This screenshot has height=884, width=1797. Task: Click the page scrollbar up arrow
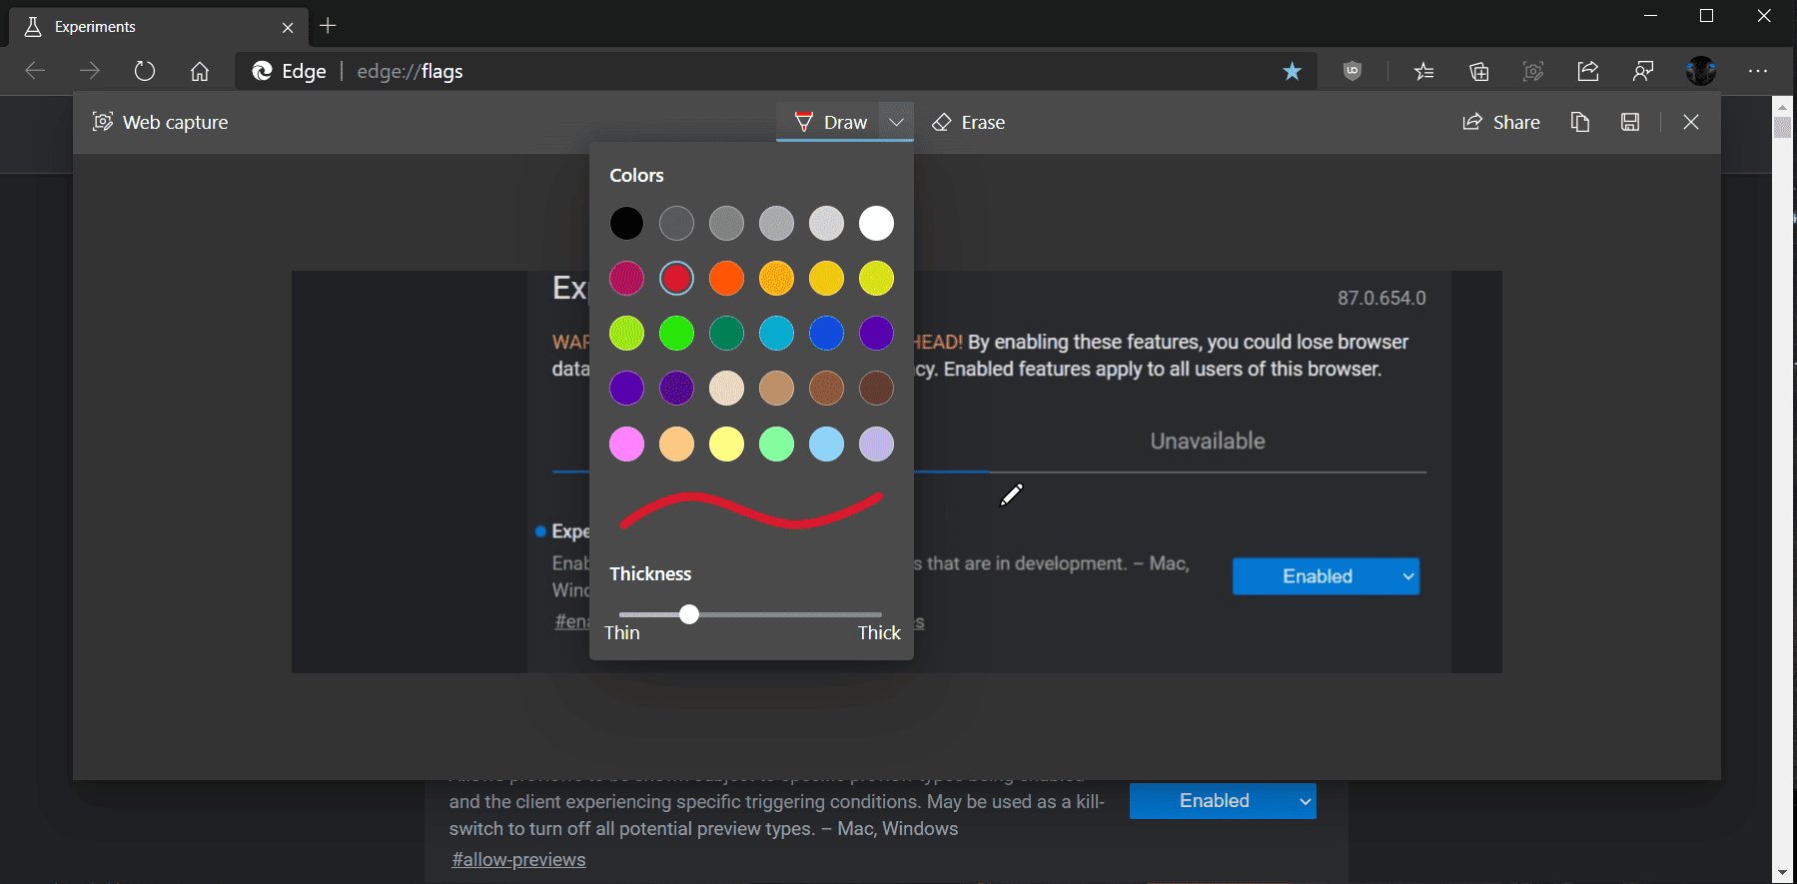coord(1783,106)
